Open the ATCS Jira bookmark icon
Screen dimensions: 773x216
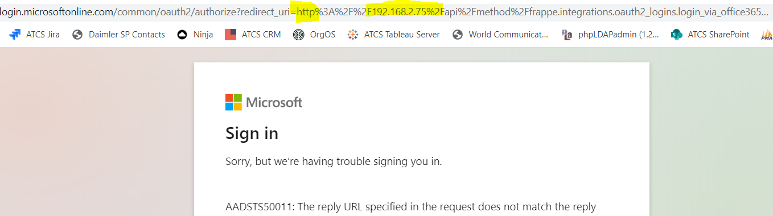click(15, 35)
